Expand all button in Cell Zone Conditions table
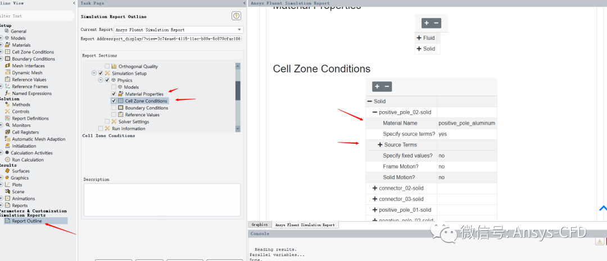 point(378,86)
